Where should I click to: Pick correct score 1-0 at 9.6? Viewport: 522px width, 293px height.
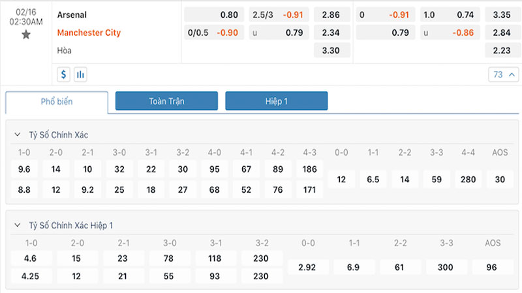click(x=24, y=169)
